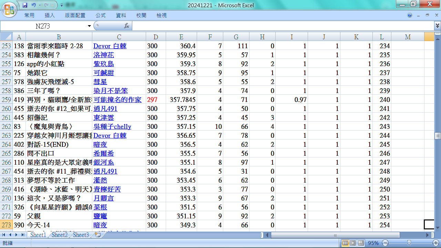Insert a new worksheet tab icon
The width and height of the screenshot is (441, 248).
click(98, 235)
